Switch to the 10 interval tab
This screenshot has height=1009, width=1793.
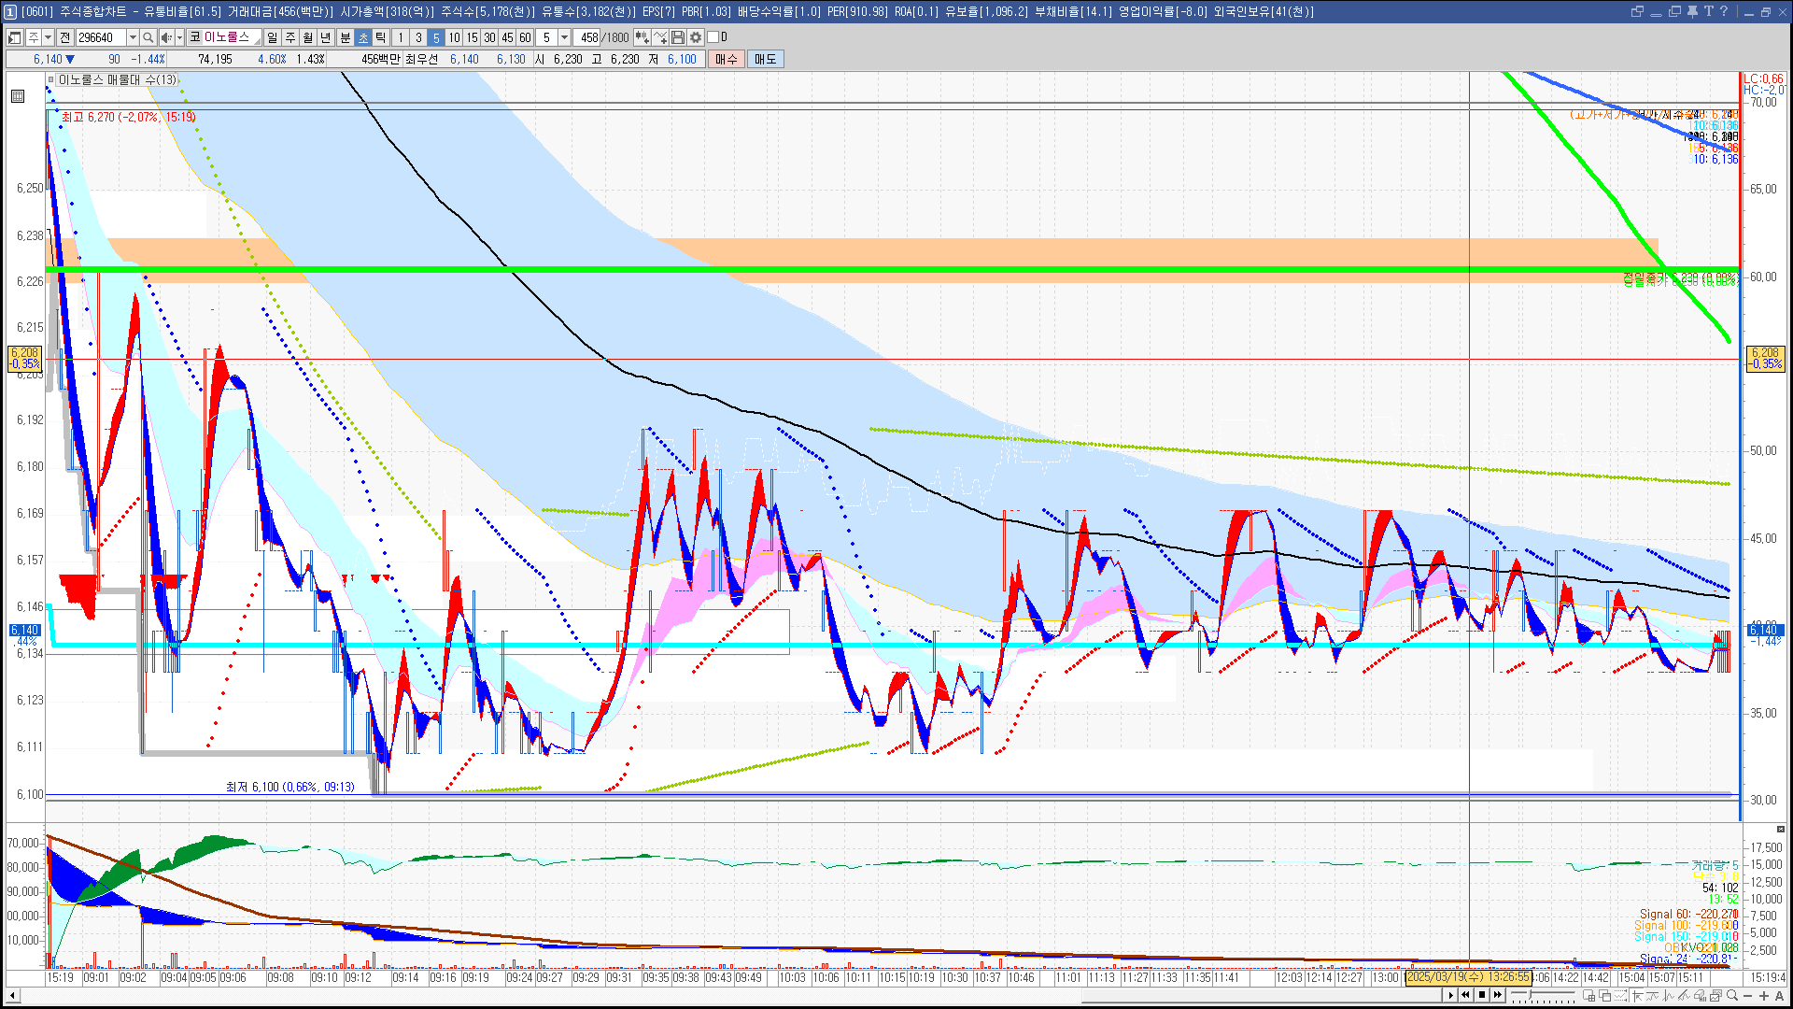pyautogui.click(x=454, y=37)
